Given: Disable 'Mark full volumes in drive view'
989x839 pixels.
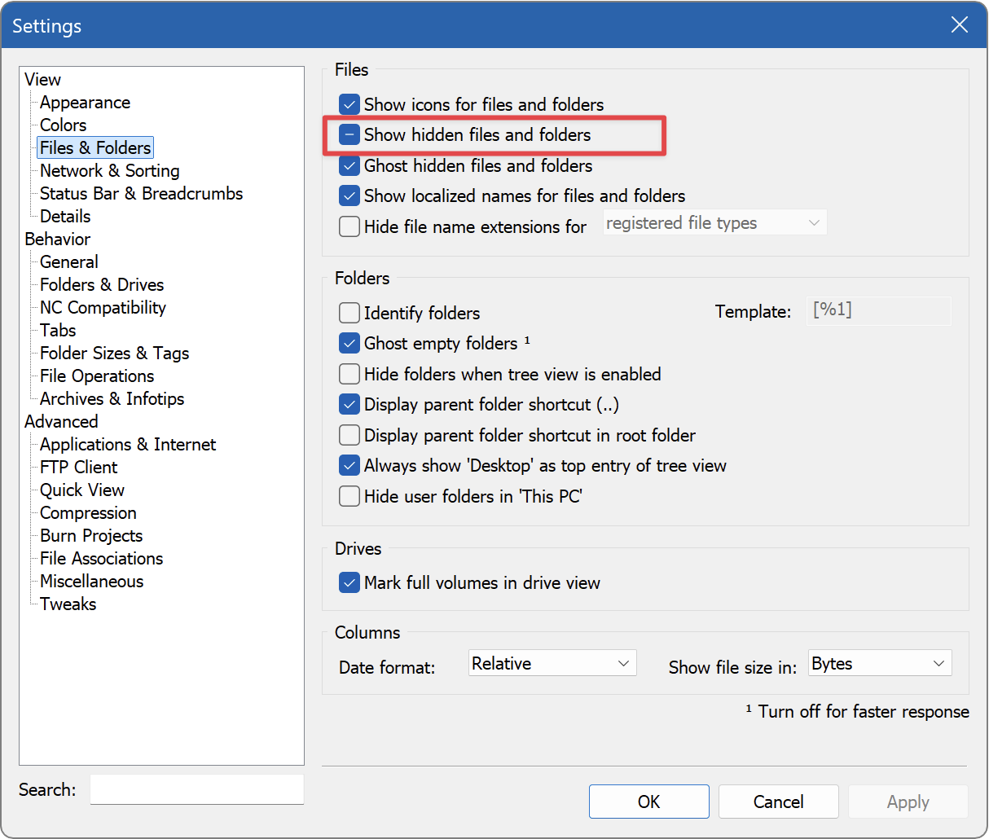Looking at the screenshot, I should (349, 582).
